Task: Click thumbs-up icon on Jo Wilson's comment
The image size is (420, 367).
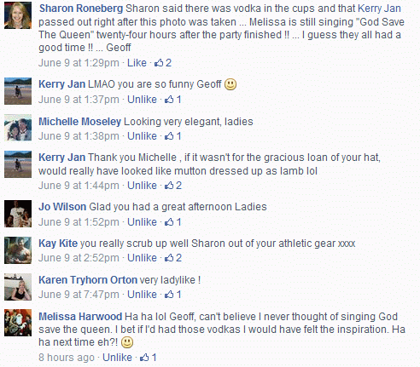Action: point(169,222)
